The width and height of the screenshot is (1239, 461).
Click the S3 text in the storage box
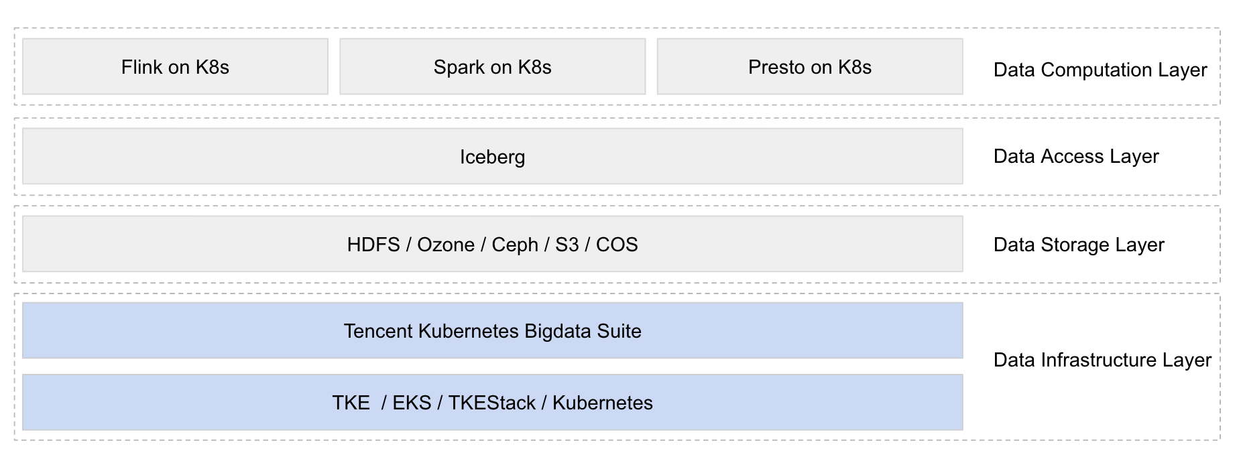pos(567,245)
